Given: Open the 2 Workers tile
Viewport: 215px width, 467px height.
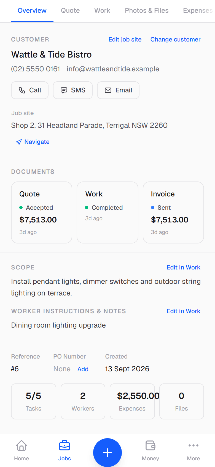Looking at the screenshot, I should pyautogui.click(x=83, y=401).
